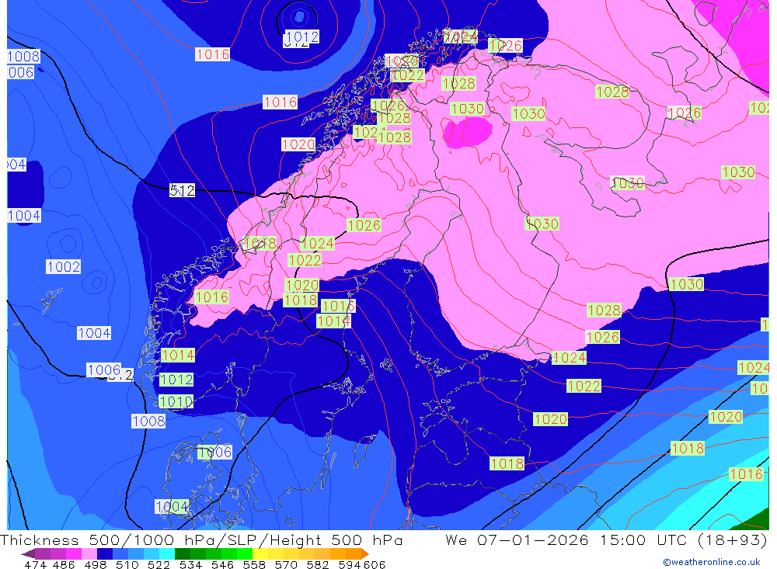Screen dimensions: 777x569
Task: Click the legend value 546
Action: pos(222,564)
